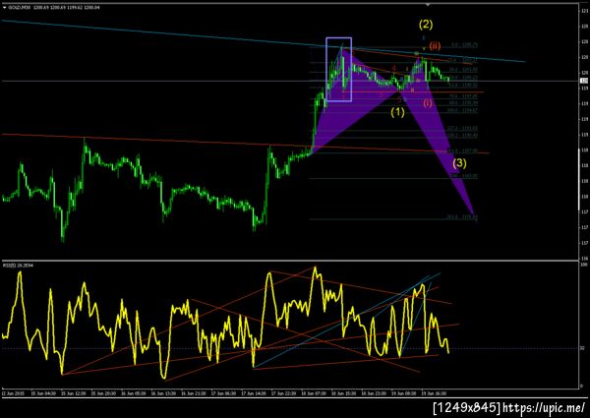The image size is (590, 418).
Task: Select the 15 Jun 04:00 time label
Action: tap(44, 393)
